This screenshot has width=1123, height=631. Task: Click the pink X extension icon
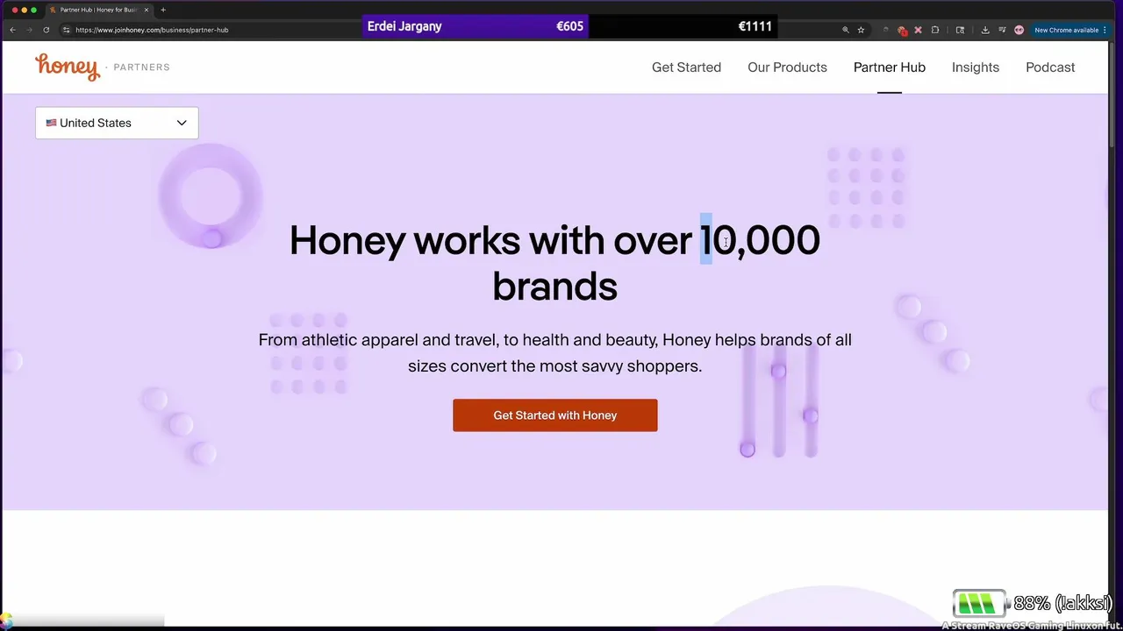919,30
